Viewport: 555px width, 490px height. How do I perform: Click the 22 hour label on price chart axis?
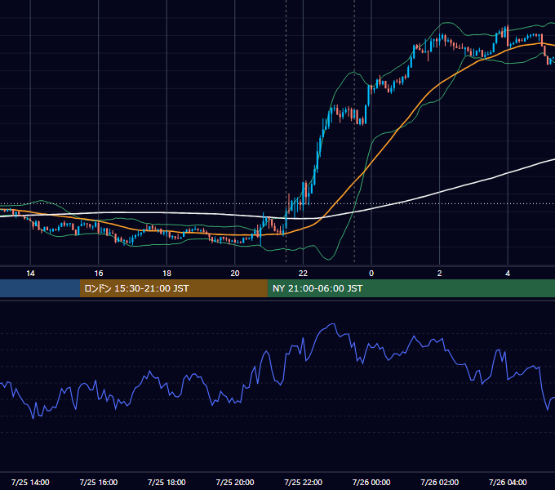tap(303, 274)
